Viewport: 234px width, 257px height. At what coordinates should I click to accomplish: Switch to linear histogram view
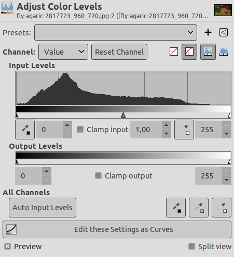(x=208, y=52)
